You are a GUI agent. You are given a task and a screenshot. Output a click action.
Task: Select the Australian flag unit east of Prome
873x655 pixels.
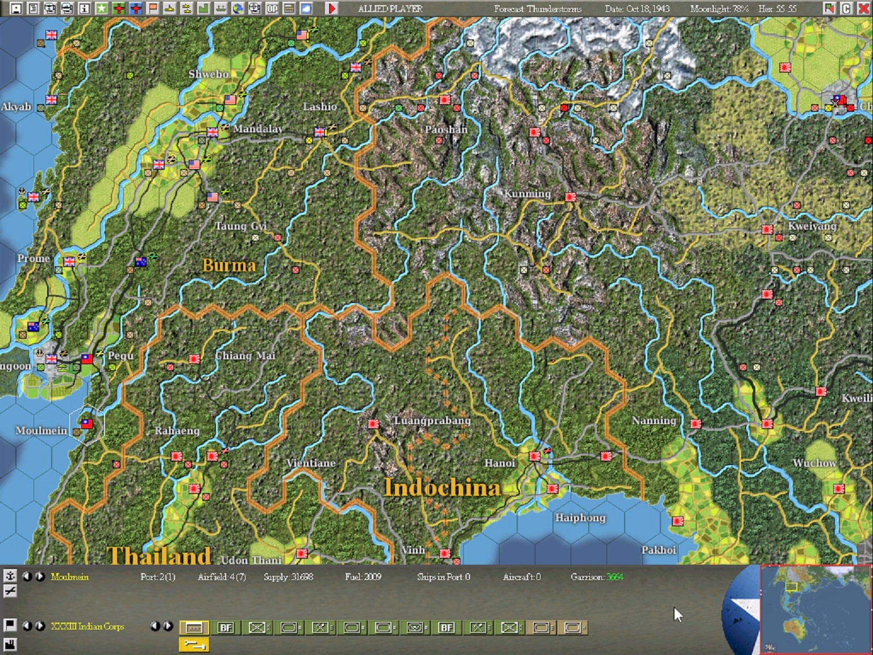[141, 262]
